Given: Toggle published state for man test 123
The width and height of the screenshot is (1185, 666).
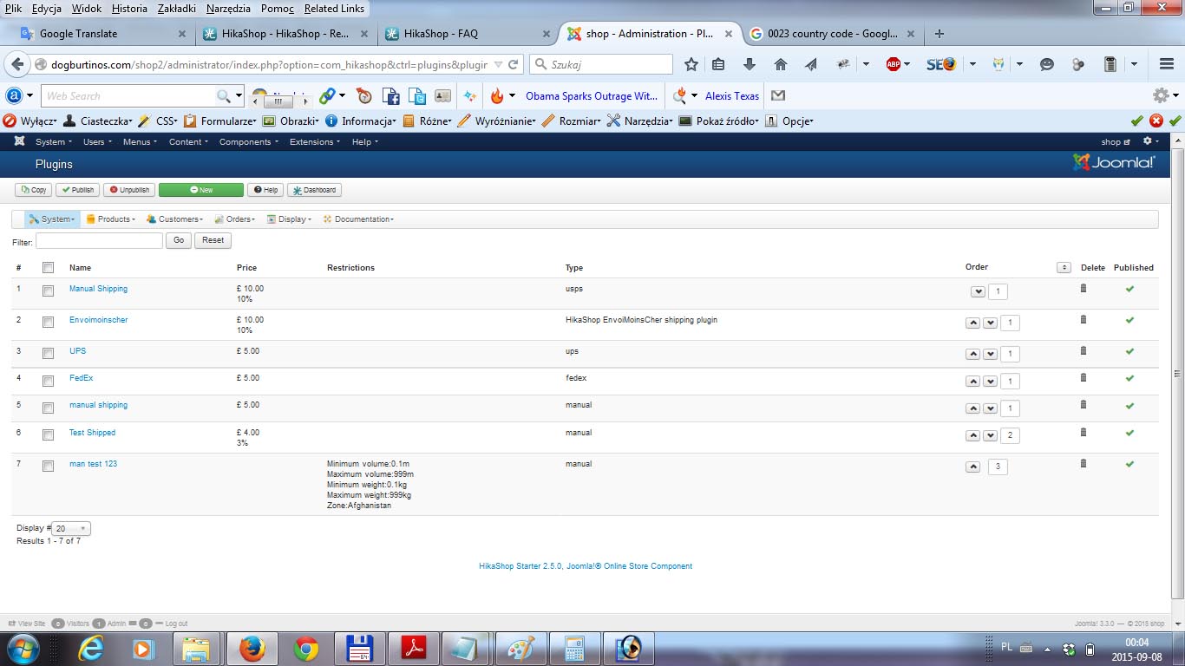Looking at the screenshot, I should (1129, 464).
